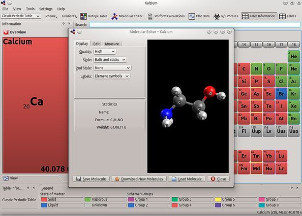Open the File menu
Viewport: 302px width, 216px height.
[5, 9]
